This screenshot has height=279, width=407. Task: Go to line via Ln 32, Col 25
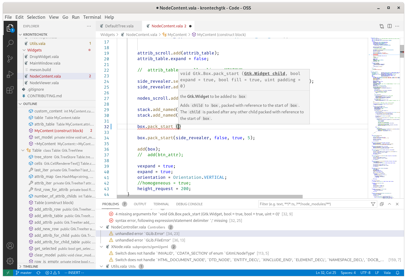pyautogui.click(x=326, y=273)
